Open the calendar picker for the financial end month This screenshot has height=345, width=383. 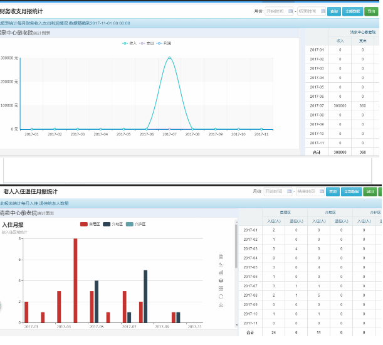click(323, 11)
